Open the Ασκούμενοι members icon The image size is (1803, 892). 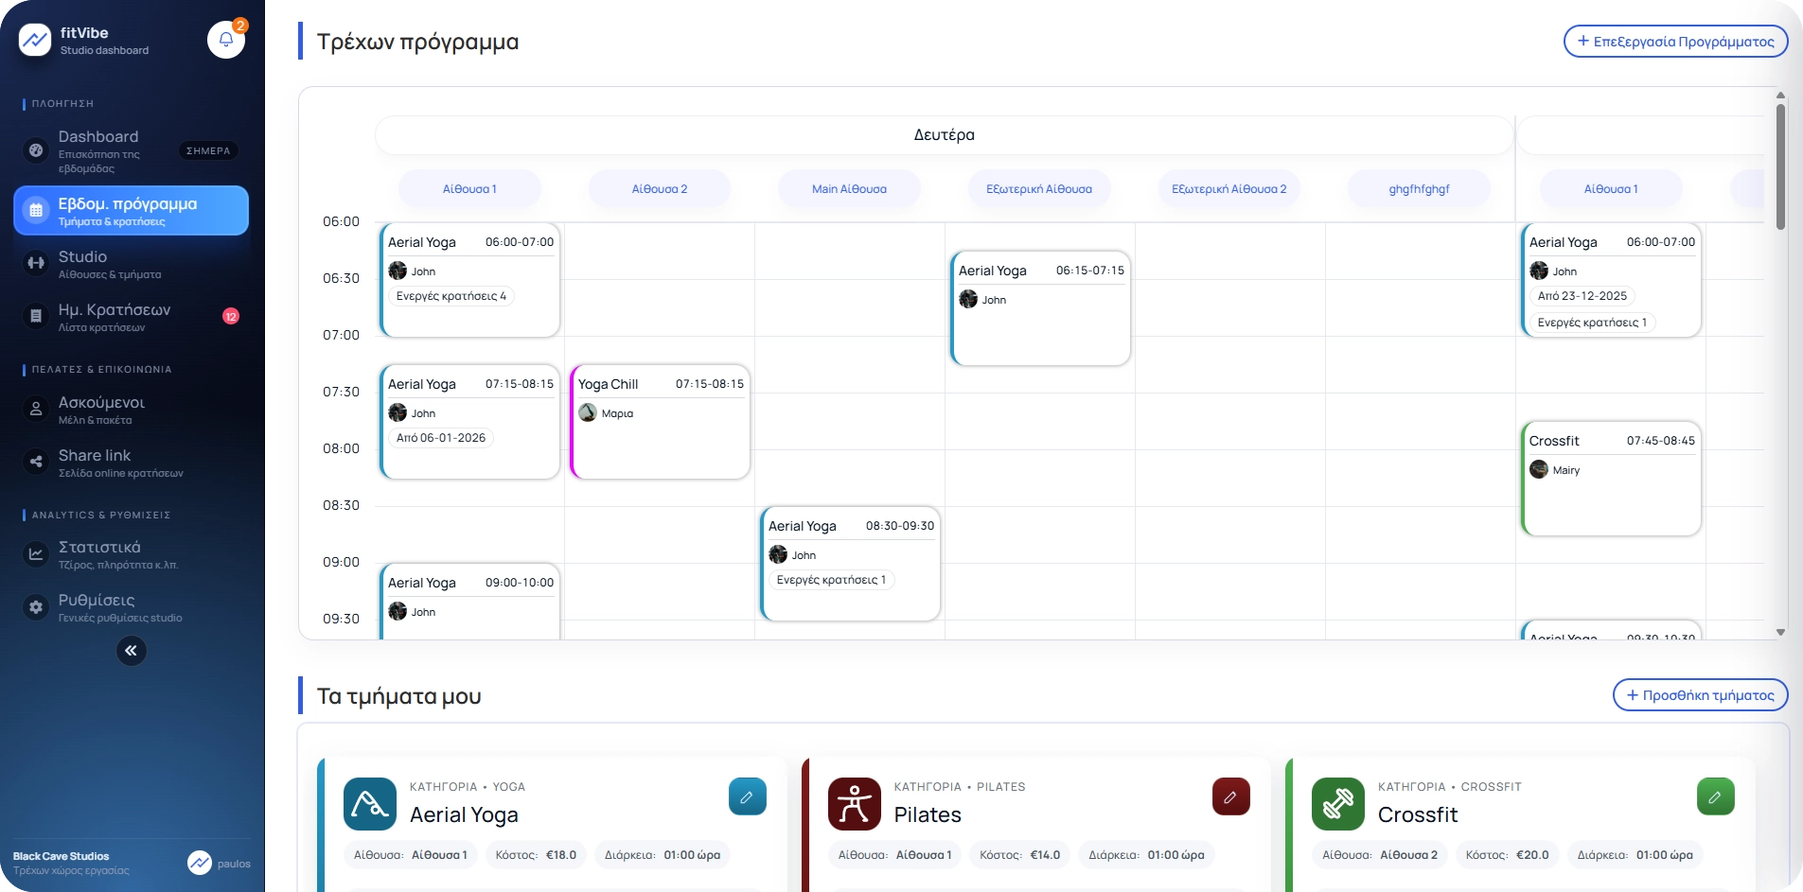tap(35, 410)
